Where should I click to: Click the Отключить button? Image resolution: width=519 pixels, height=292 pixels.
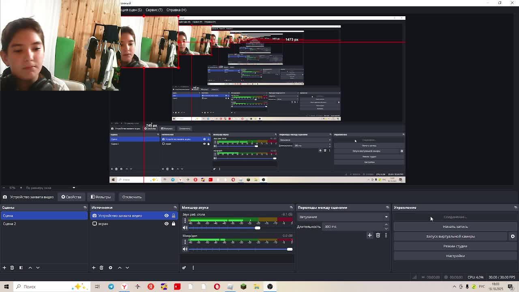point(132,197)
